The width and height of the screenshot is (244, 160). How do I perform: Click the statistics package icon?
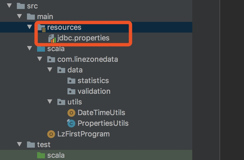click(x=71, y=81)
